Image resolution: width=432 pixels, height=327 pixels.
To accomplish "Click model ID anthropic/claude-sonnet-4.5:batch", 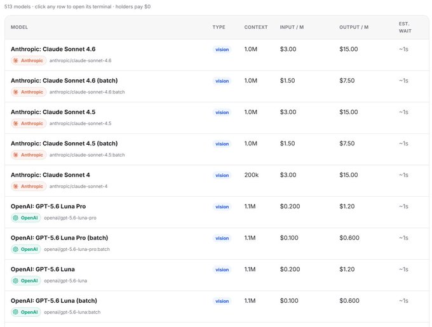I will click(x=87, y=155).
